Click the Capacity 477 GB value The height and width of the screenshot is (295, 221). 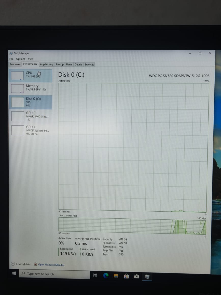tap(123, 240)
